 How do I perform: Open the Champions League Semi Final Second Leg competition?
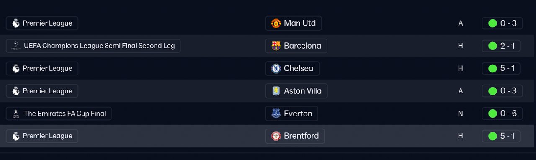pos(93,46)
